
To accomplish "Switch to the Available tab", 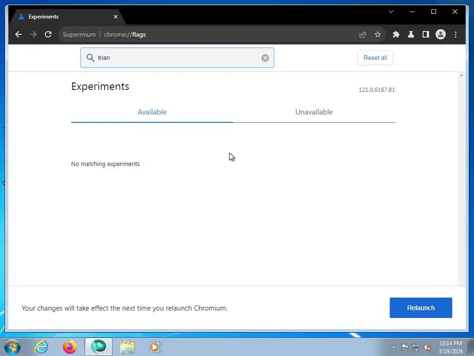I will 152,112.
